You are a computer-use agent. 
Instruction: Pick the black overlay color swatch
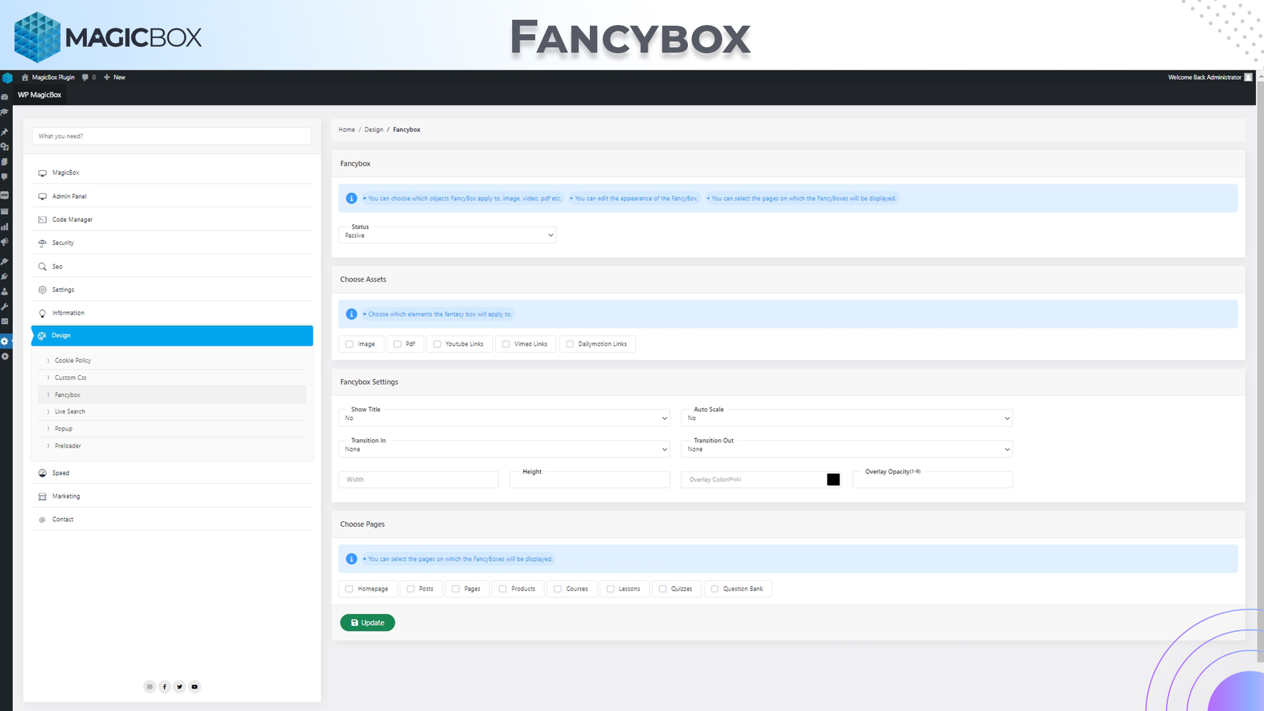coord(833,480)
